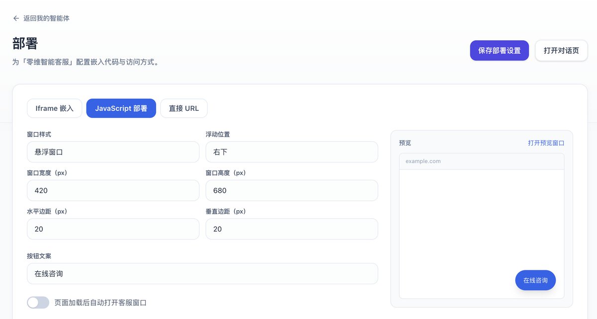Screen dimensions: 597x319
Task: Focus the 窗口宽度 field with 420
Action: (x=113, y=190)
